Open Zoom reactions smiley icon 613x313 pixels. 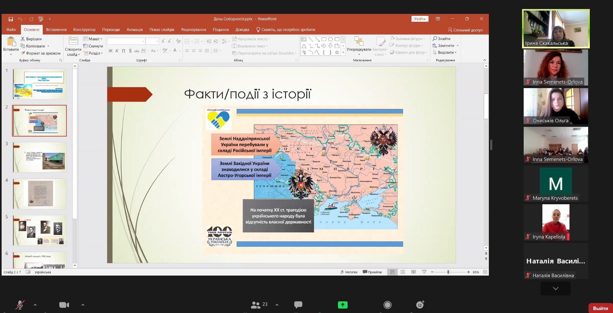coord(420,305)
